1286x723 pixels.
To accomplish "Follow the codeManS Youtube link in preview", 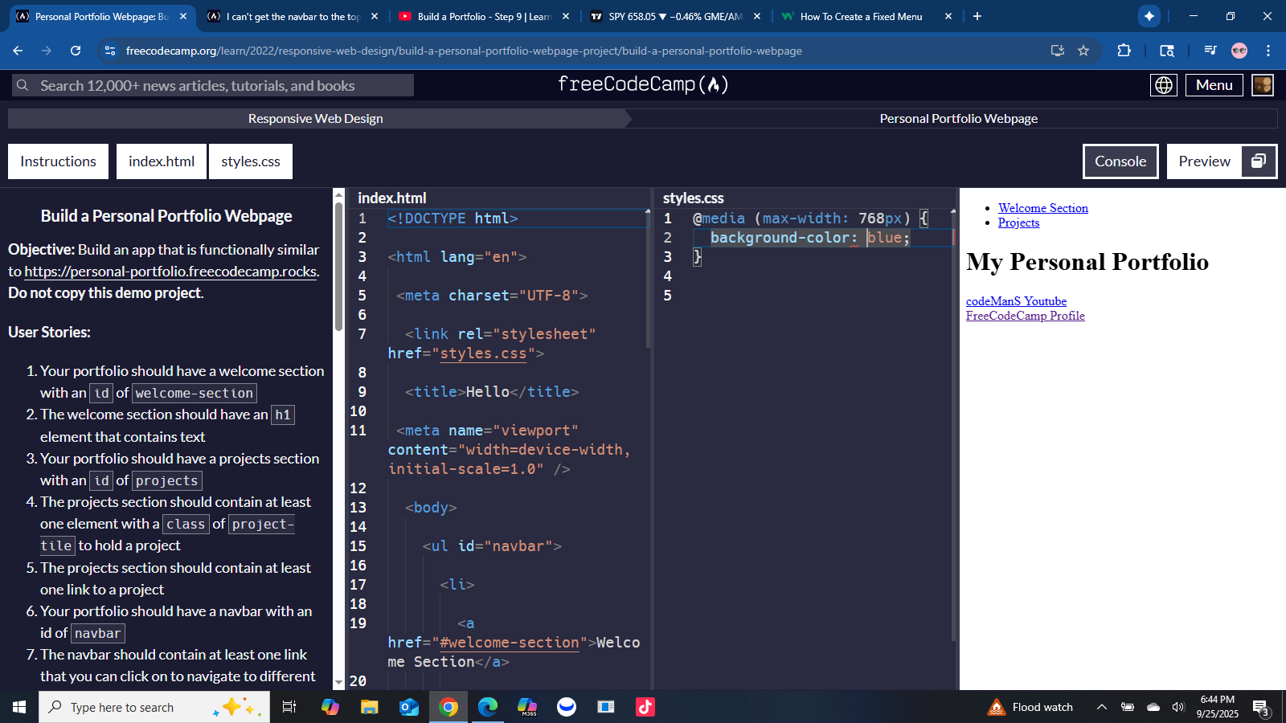I will pyautogui.click(x=1016, y=300).
